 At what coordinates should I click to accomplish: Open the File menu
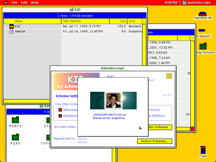pyautogui.click(x=15, y=3)
